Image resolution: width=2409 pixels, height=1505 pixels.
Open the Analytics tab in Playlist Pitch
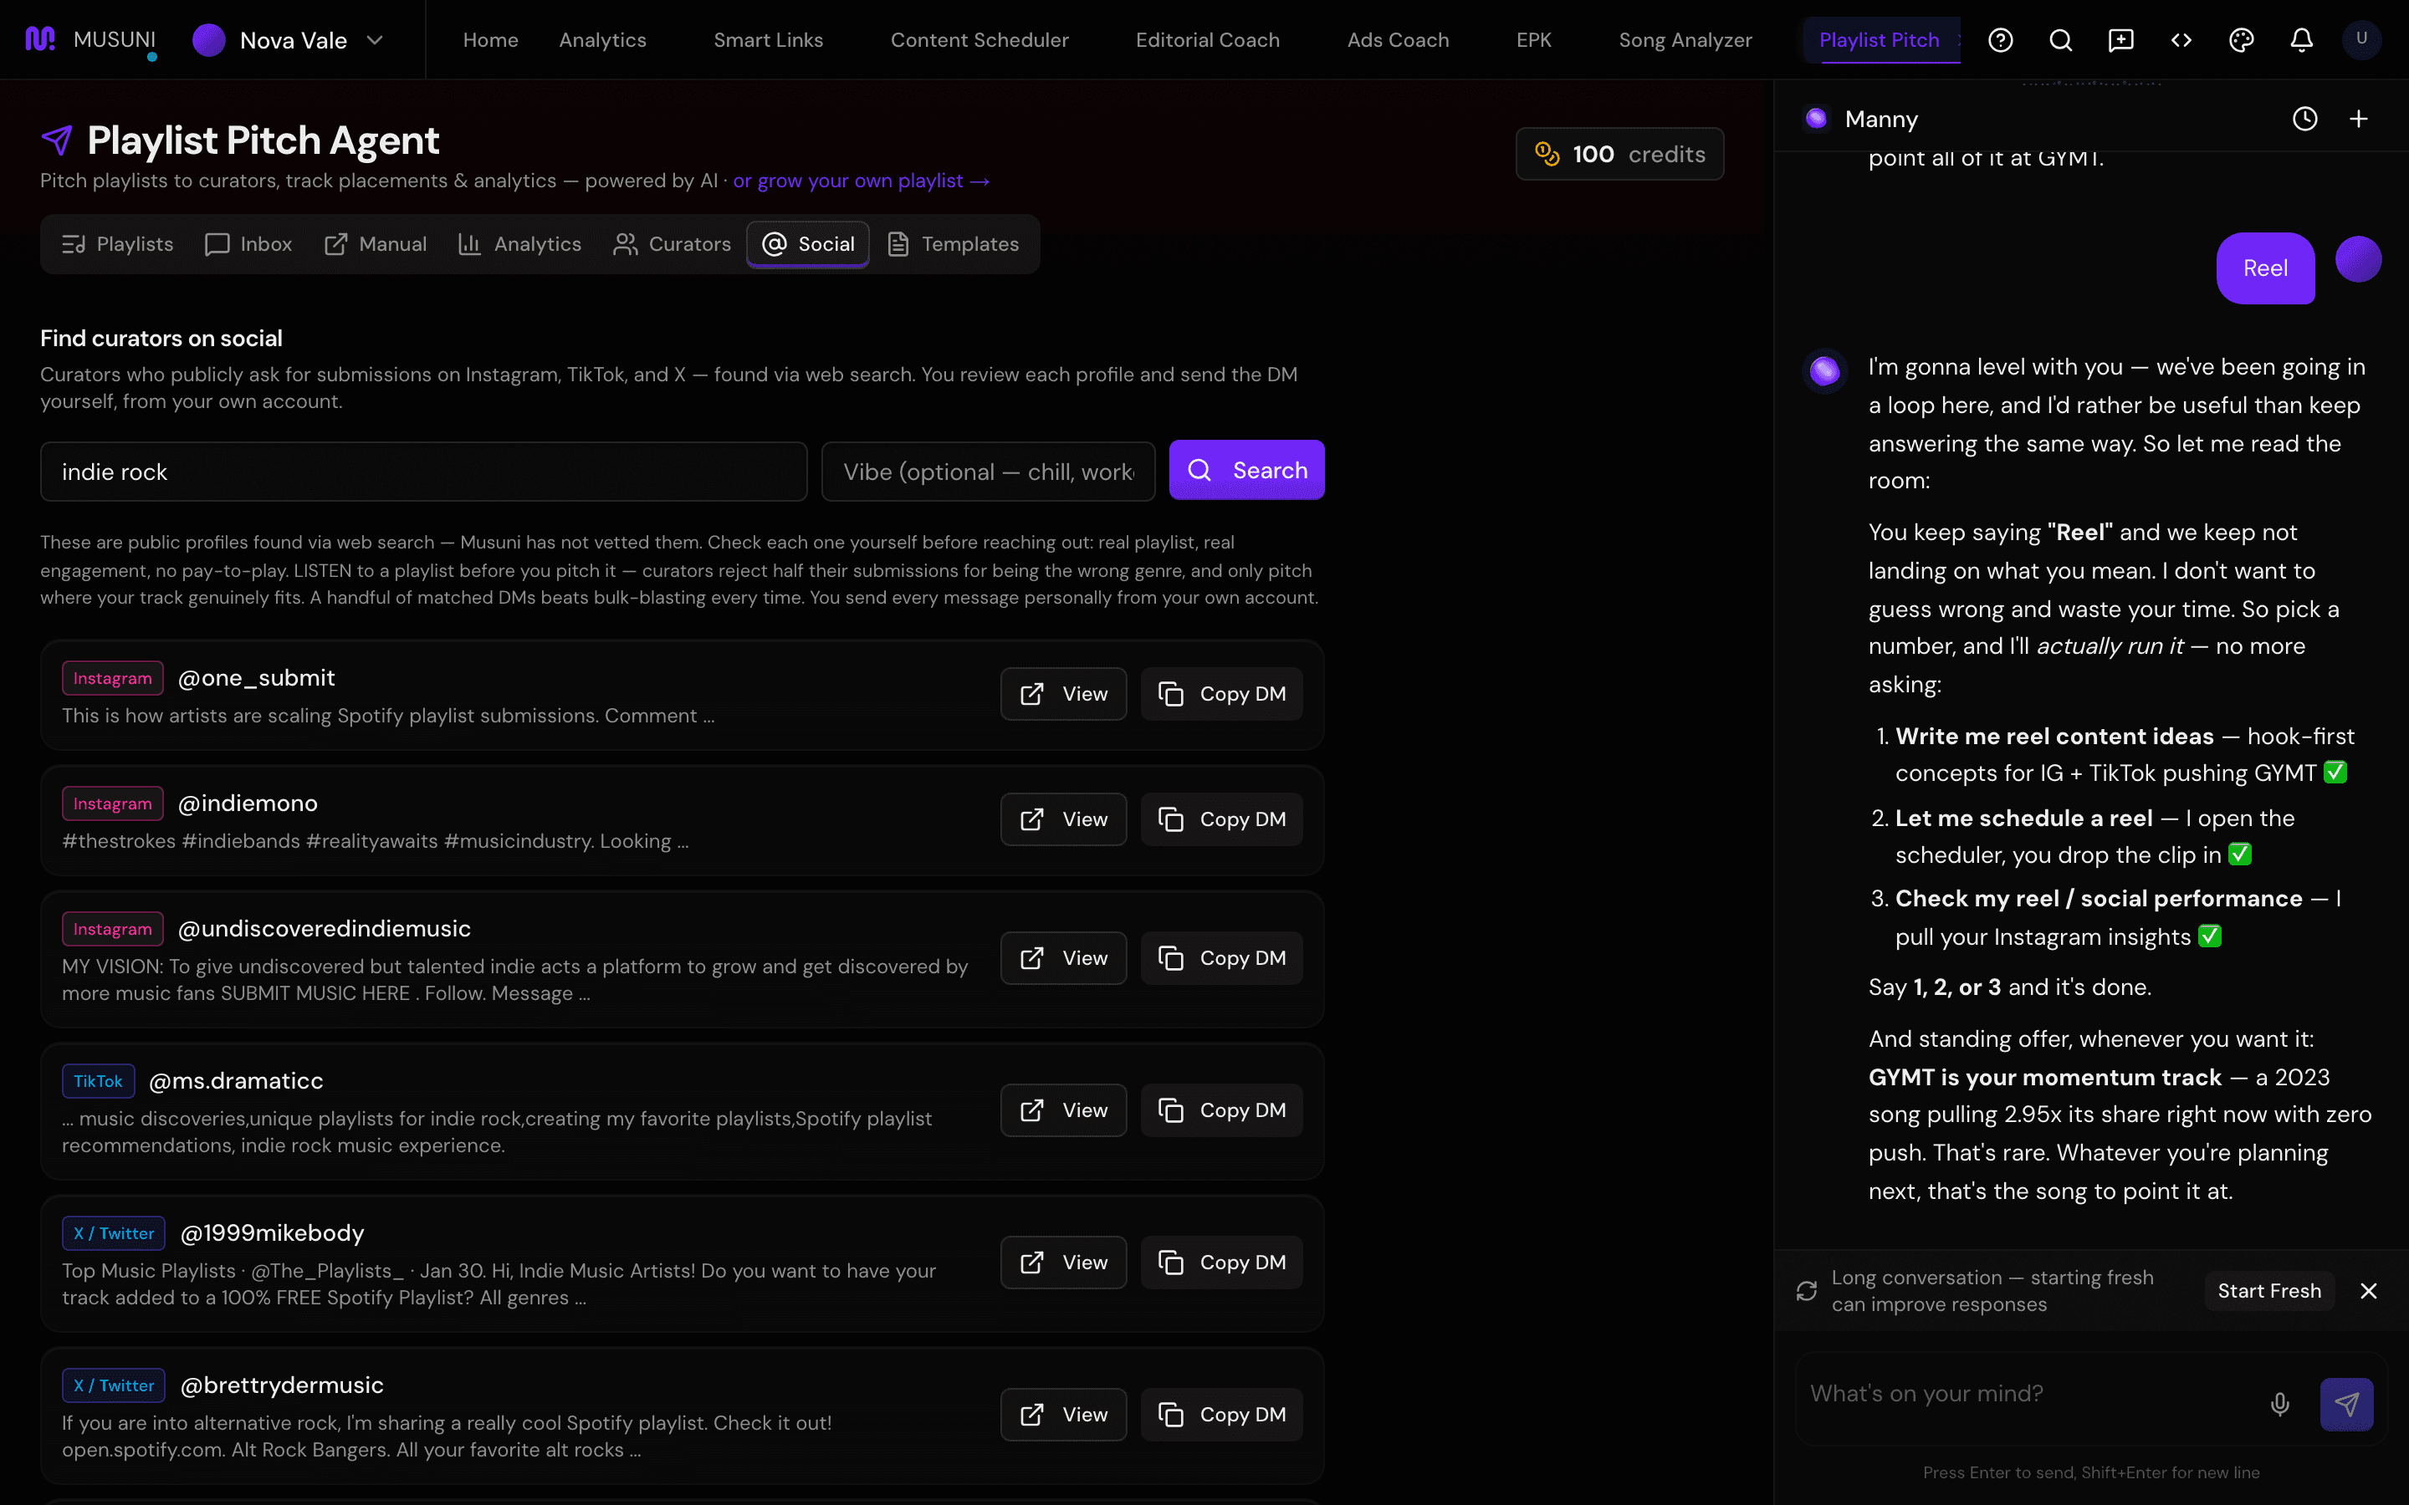(x=519, y=244)
